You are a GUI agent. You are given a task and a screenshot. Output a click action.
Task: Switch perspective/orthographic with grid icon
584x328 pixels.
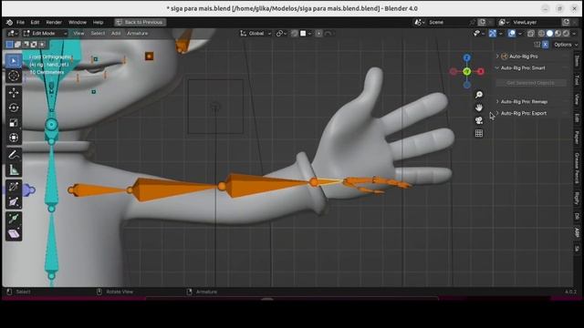point(479,133)
